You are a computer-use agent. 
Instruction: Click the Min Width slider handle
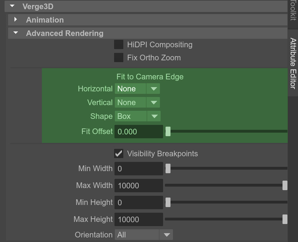point(168,168)
